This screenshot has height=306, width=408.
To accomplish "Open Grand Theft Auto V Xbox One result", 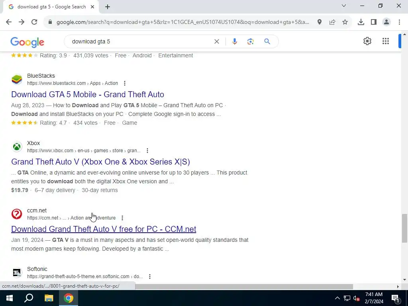I will point(100,162).
